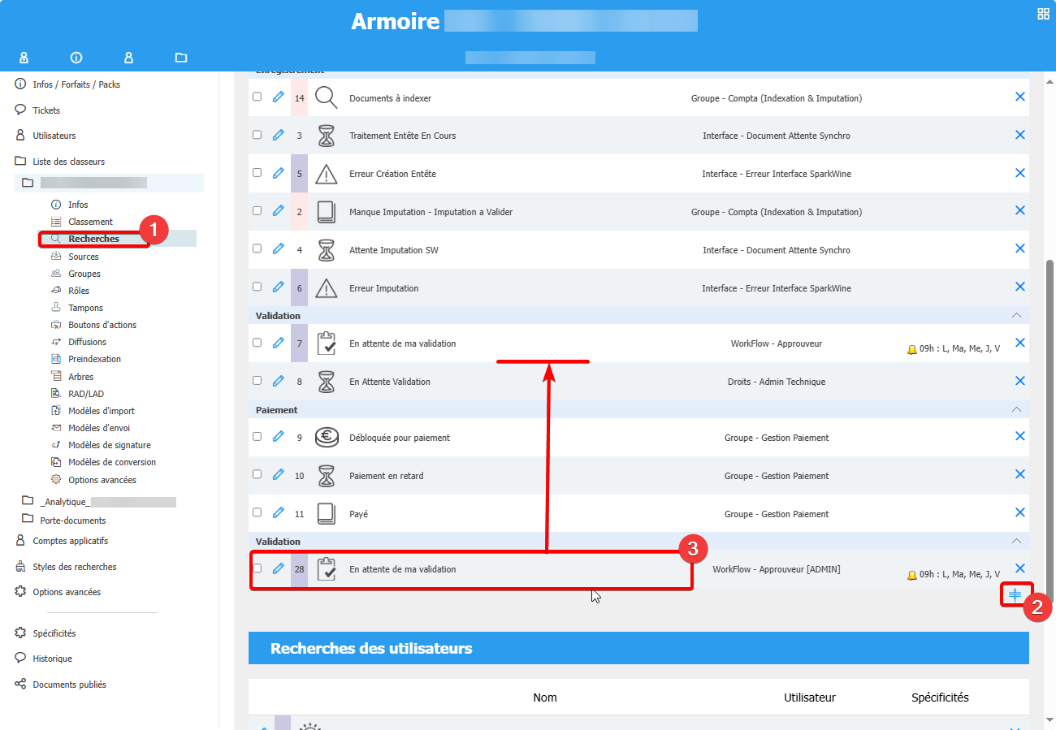
Task: Go to Utilisateurs in the sidebar
Action: [x=54, y=136]
